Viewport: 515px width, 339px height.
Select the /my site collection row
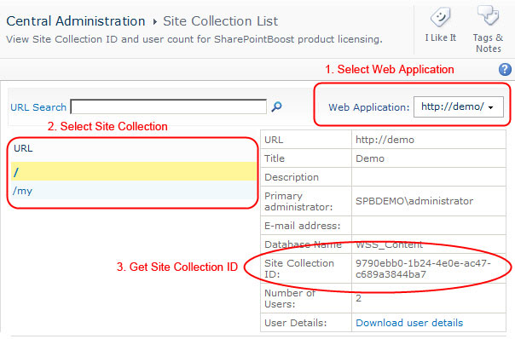(134, 190)
